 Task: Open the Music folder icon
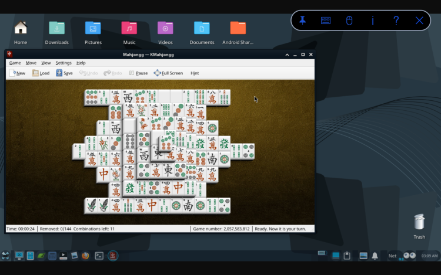(129, 33)
